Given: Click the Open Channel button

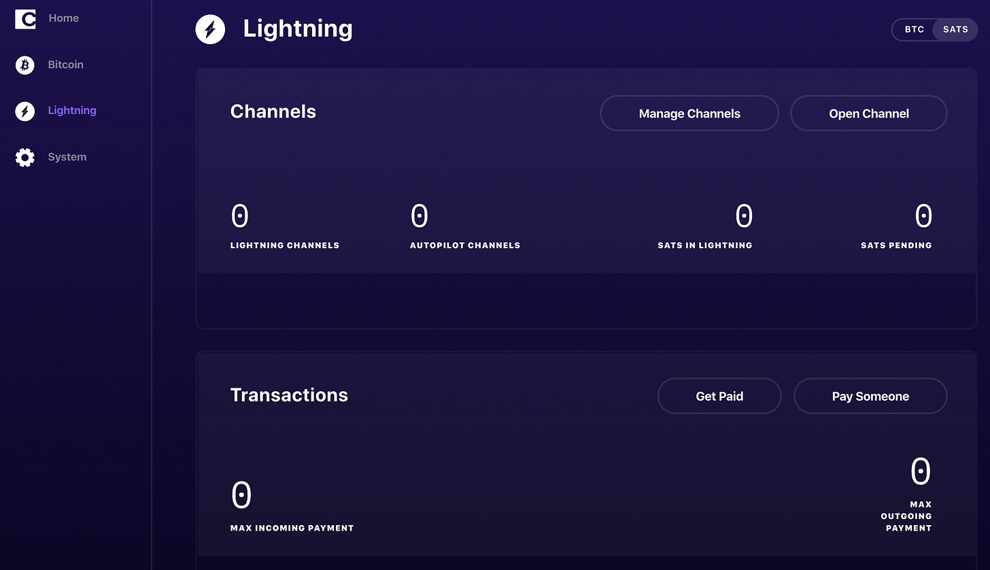Looking at the screenshot, I should [x=869, y=114].
